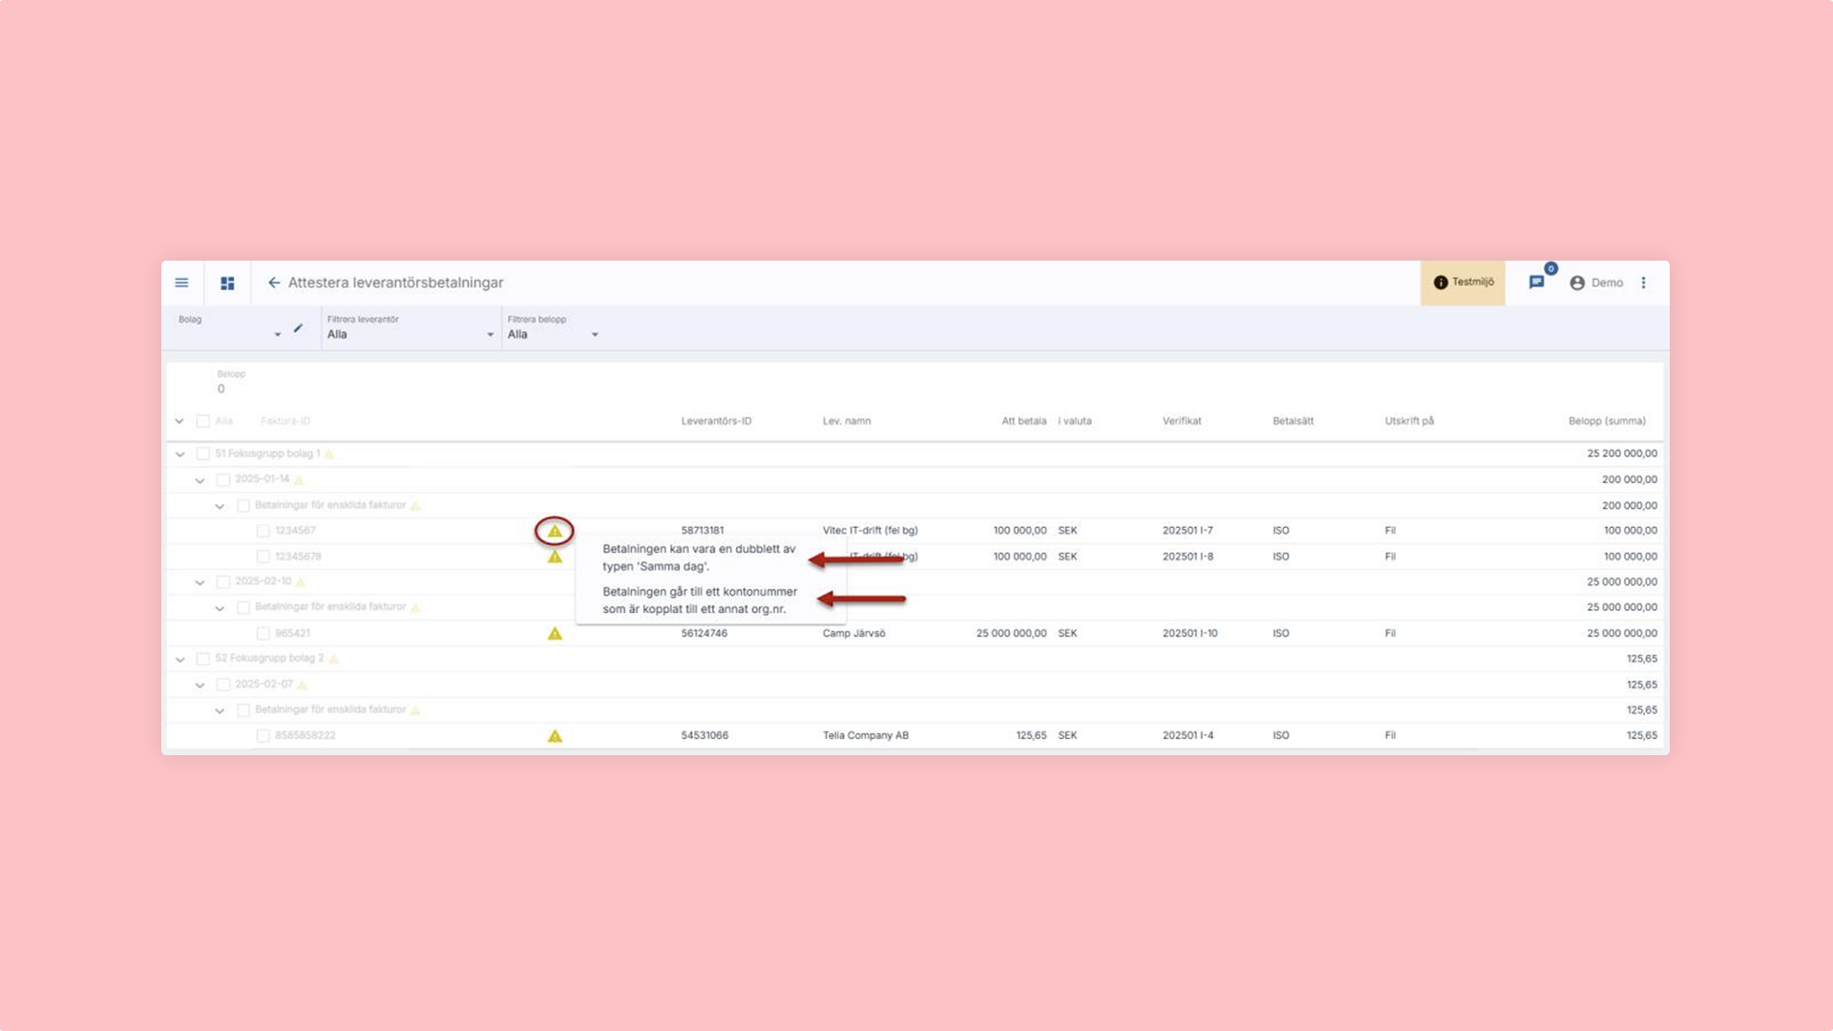The image size is (1833, 1031).
Task: Open the chat messages icon
Action: [1536, 283]
